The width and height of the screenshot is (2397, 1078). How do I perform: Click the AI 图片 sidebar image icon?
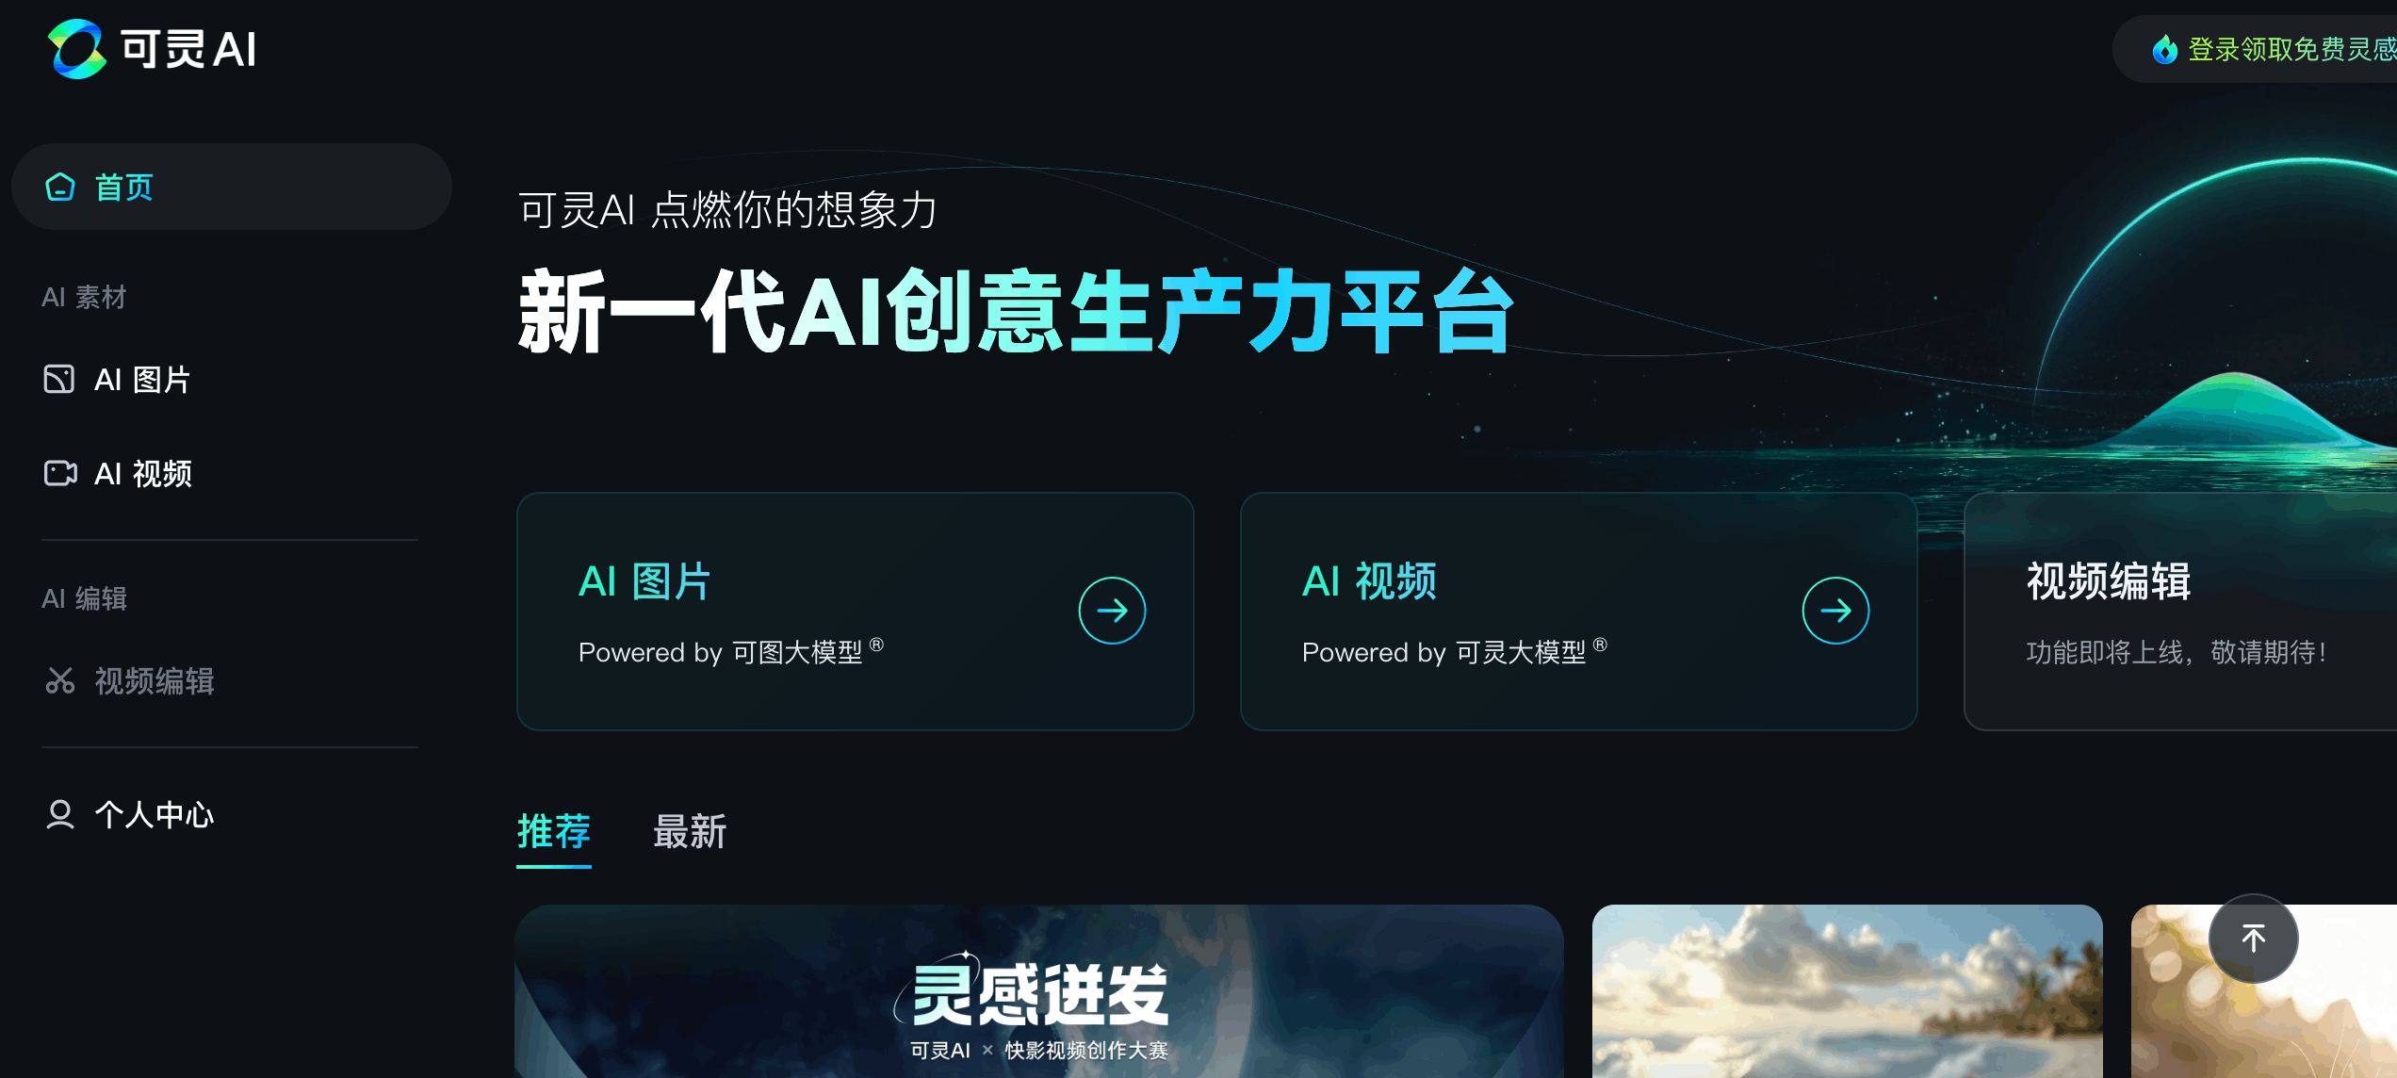59,379
